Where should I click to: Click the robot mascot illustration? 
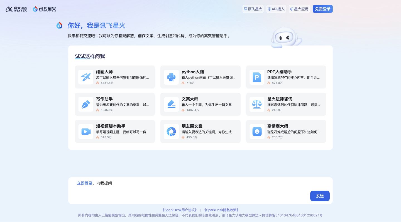(286, 37)
